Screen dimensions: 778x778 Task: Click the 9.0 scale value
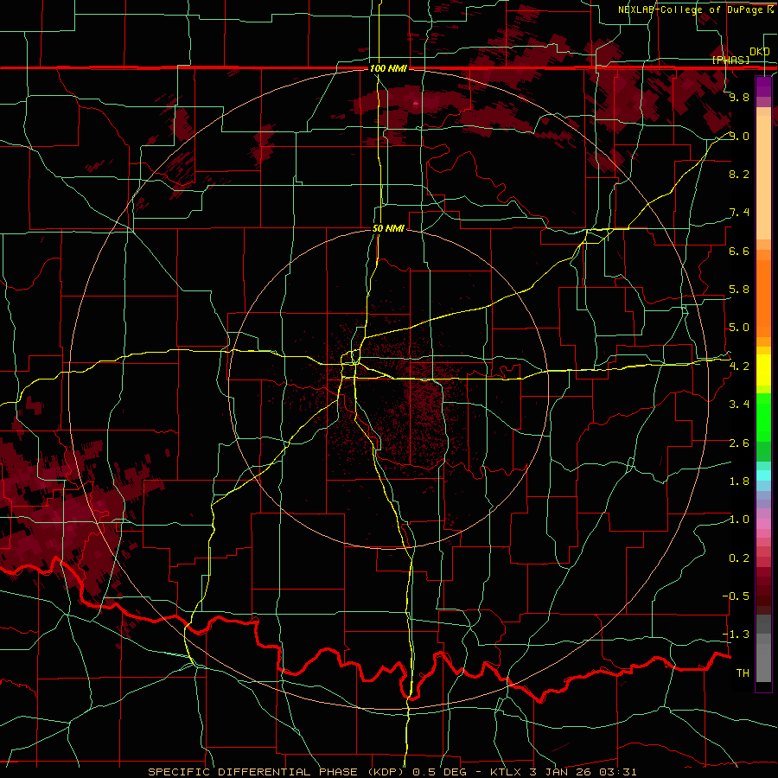pos(739,136)
